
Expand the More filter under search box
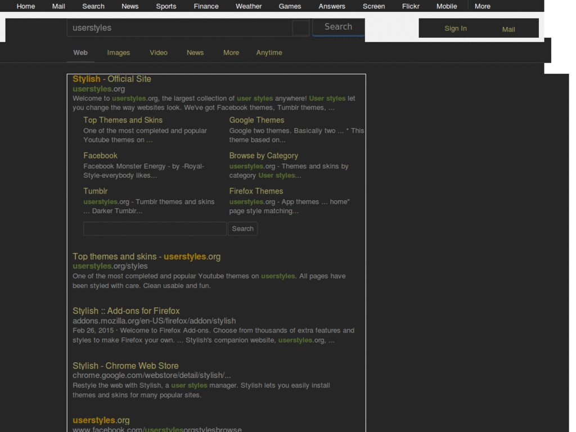pos(231,52)
